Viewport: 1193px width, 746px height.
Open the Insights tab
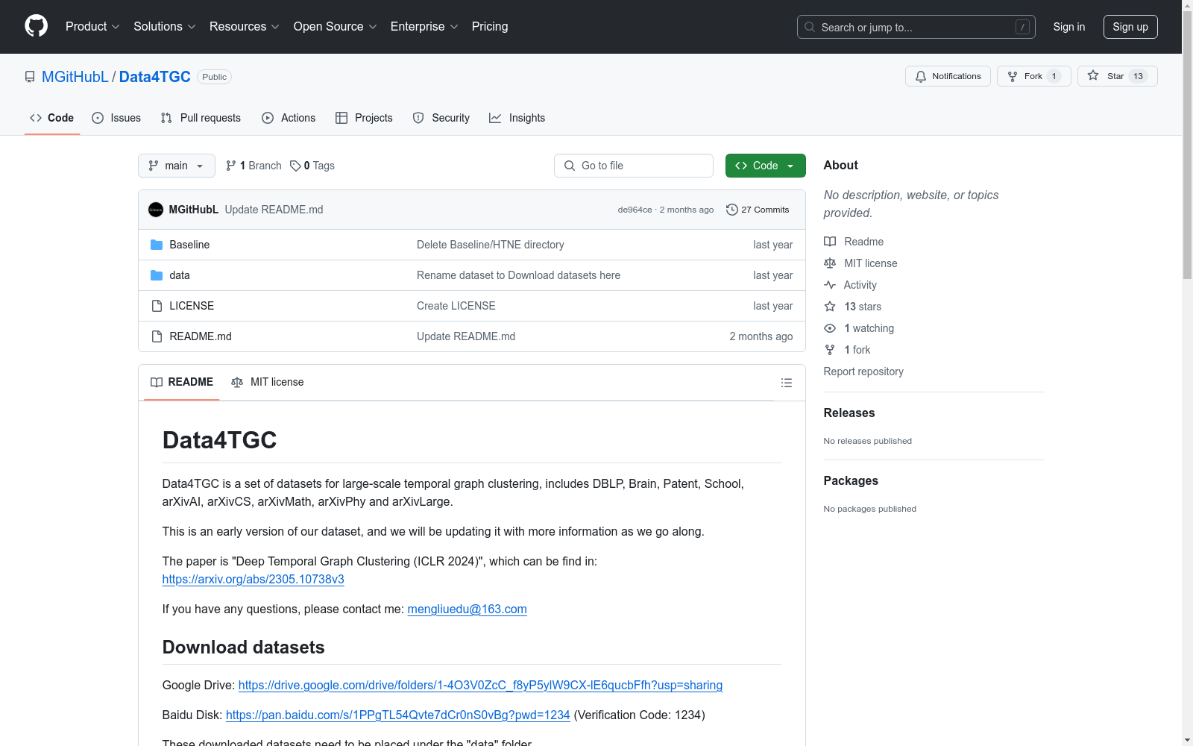click(x=517, y=118)
